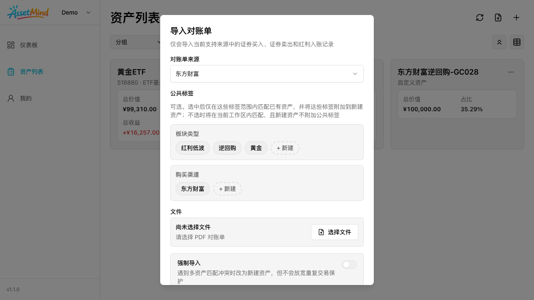Select the 黄金 tag chip
Viewport: 534px width, 300px height.
click(256, 148)
